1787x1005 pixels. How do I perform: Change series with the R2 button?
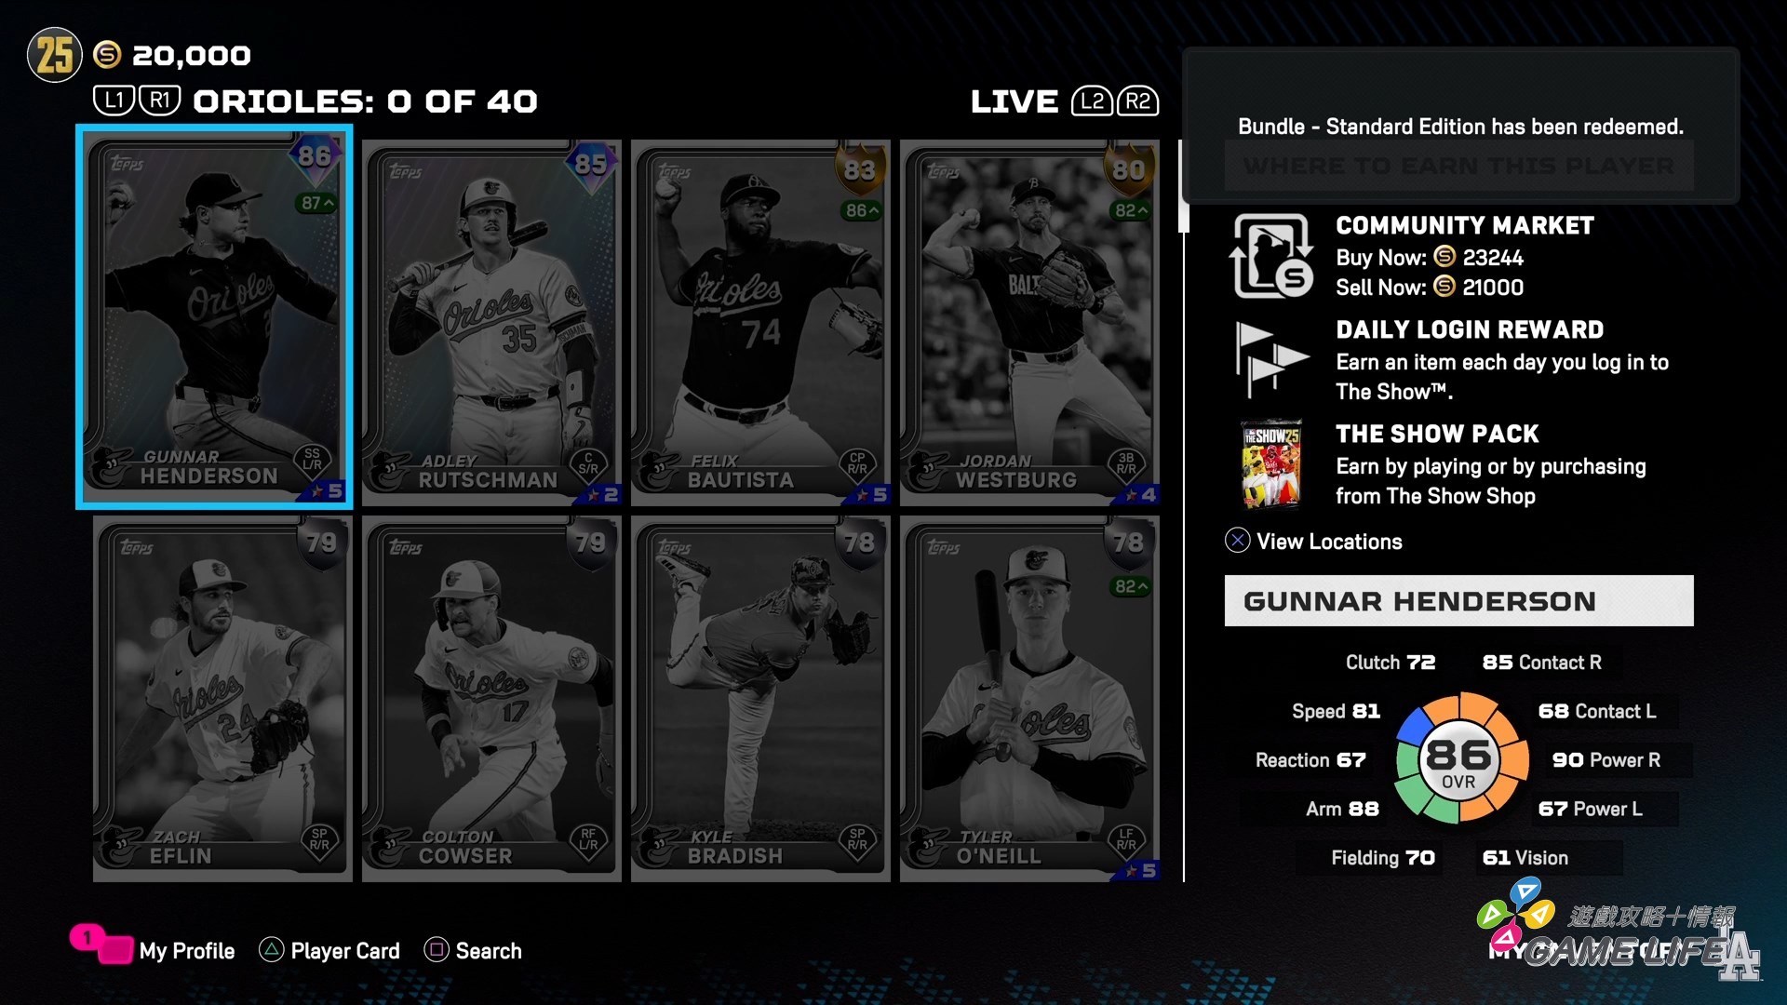pos(1137,100)
